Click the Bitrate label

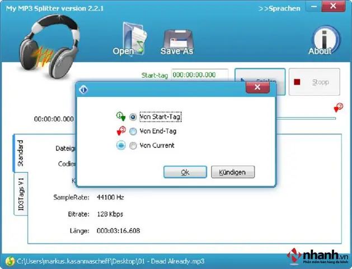coord(78,214)
